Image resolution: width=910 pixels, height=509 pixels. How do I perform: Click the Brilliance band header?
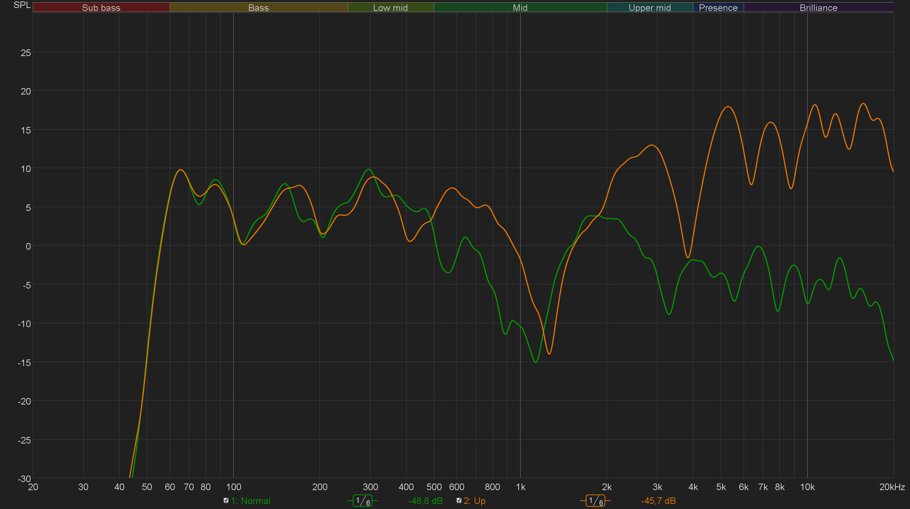tap(818, 7)
